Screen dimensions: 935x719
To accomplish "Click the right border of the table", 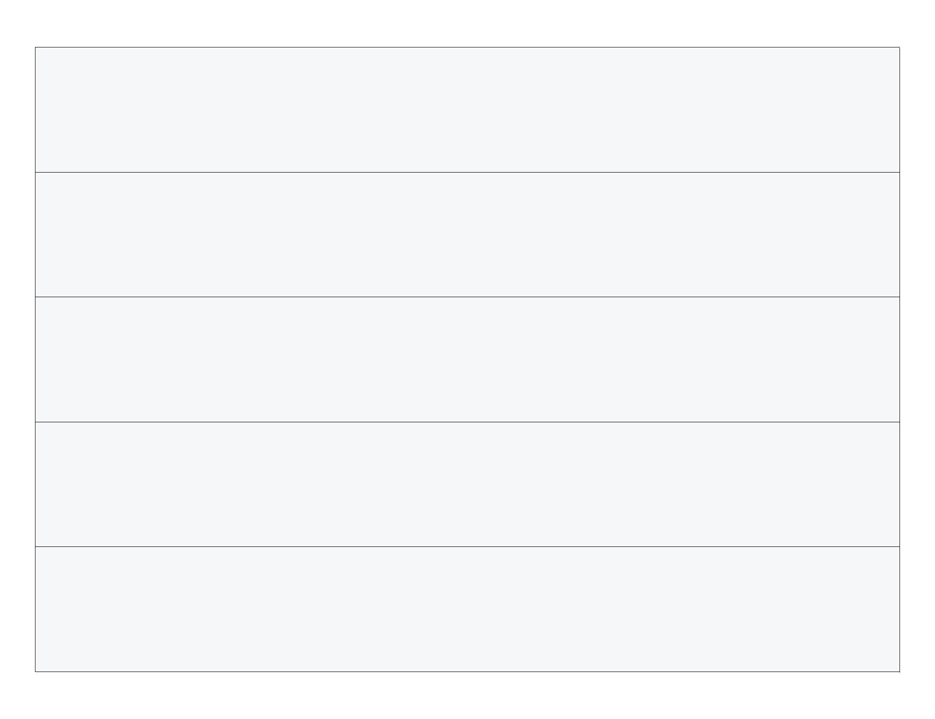I will (900, 359).
